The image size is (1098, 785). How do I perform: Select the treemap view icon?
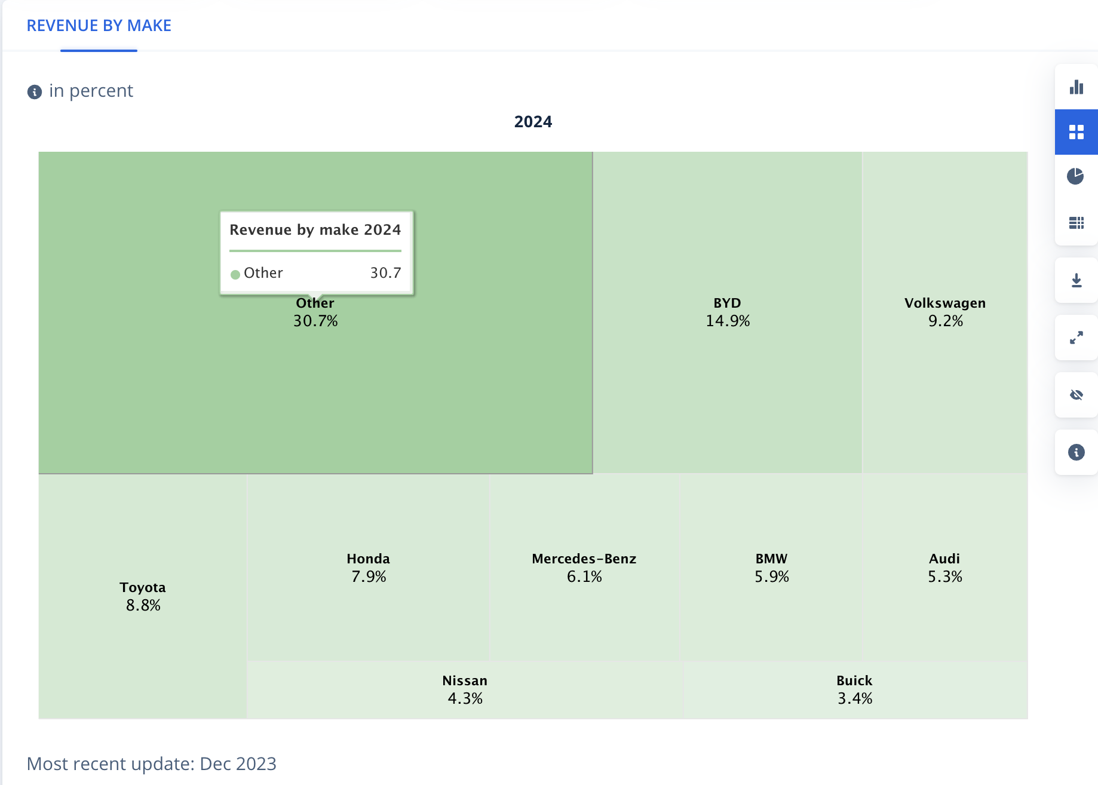pyautogui.click(x=1076, y=132)
